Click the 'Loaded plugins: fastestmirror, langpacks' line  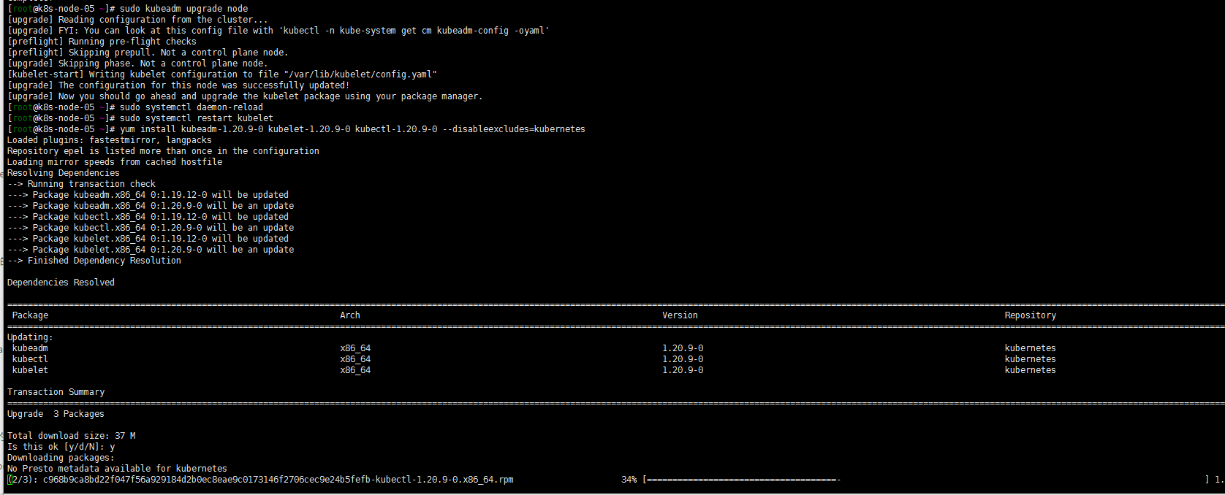click(110, 140)
